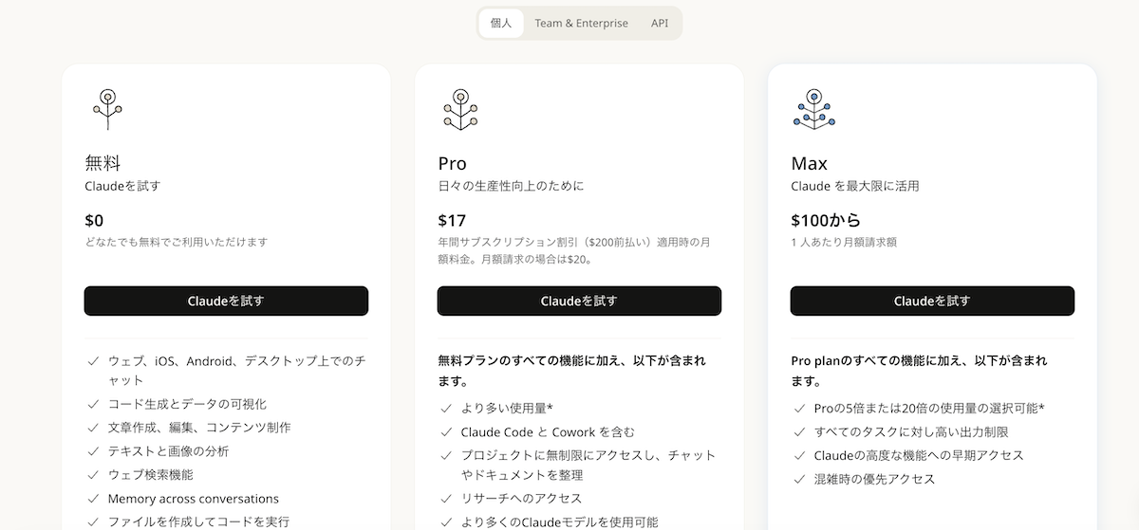Click the コード生成とデータの可視化 feature text
1139x530 pixels.
[x=187, y=404]
